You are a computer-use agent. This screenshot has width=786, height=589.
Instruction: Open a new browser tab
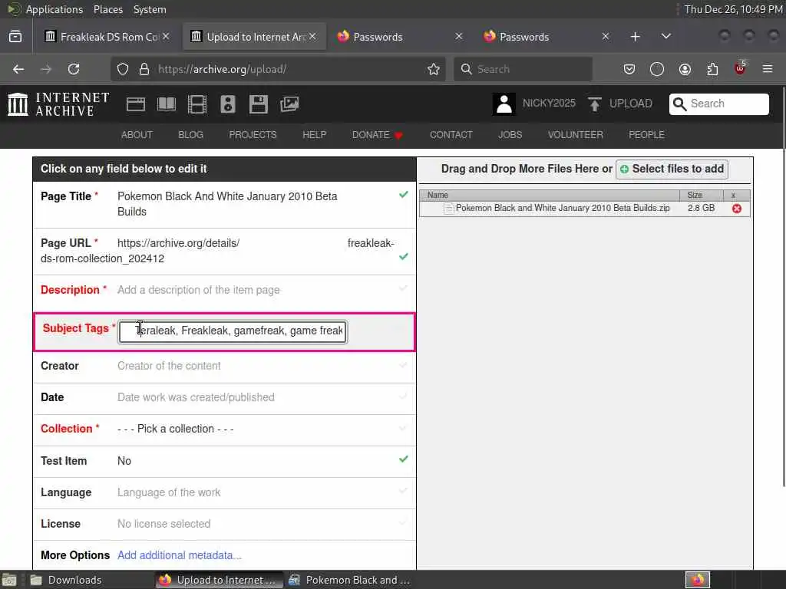pos(635,37)
